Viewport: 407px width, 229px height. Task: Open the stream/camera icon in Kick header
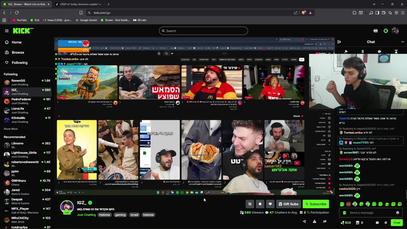[376, 31]
